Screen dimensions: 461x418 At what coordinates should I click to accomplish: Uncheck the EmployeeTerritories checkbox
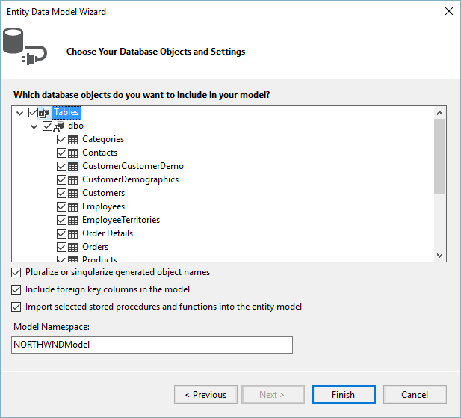tap(61, 220)
